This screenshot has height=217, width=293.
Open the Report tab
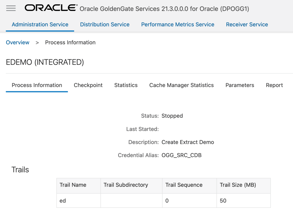274,85
